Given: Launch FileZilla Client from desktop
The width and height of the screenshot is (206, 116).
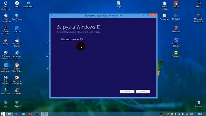Looking at the screenshot, I should pyautogui.click(x=176, y=5).
